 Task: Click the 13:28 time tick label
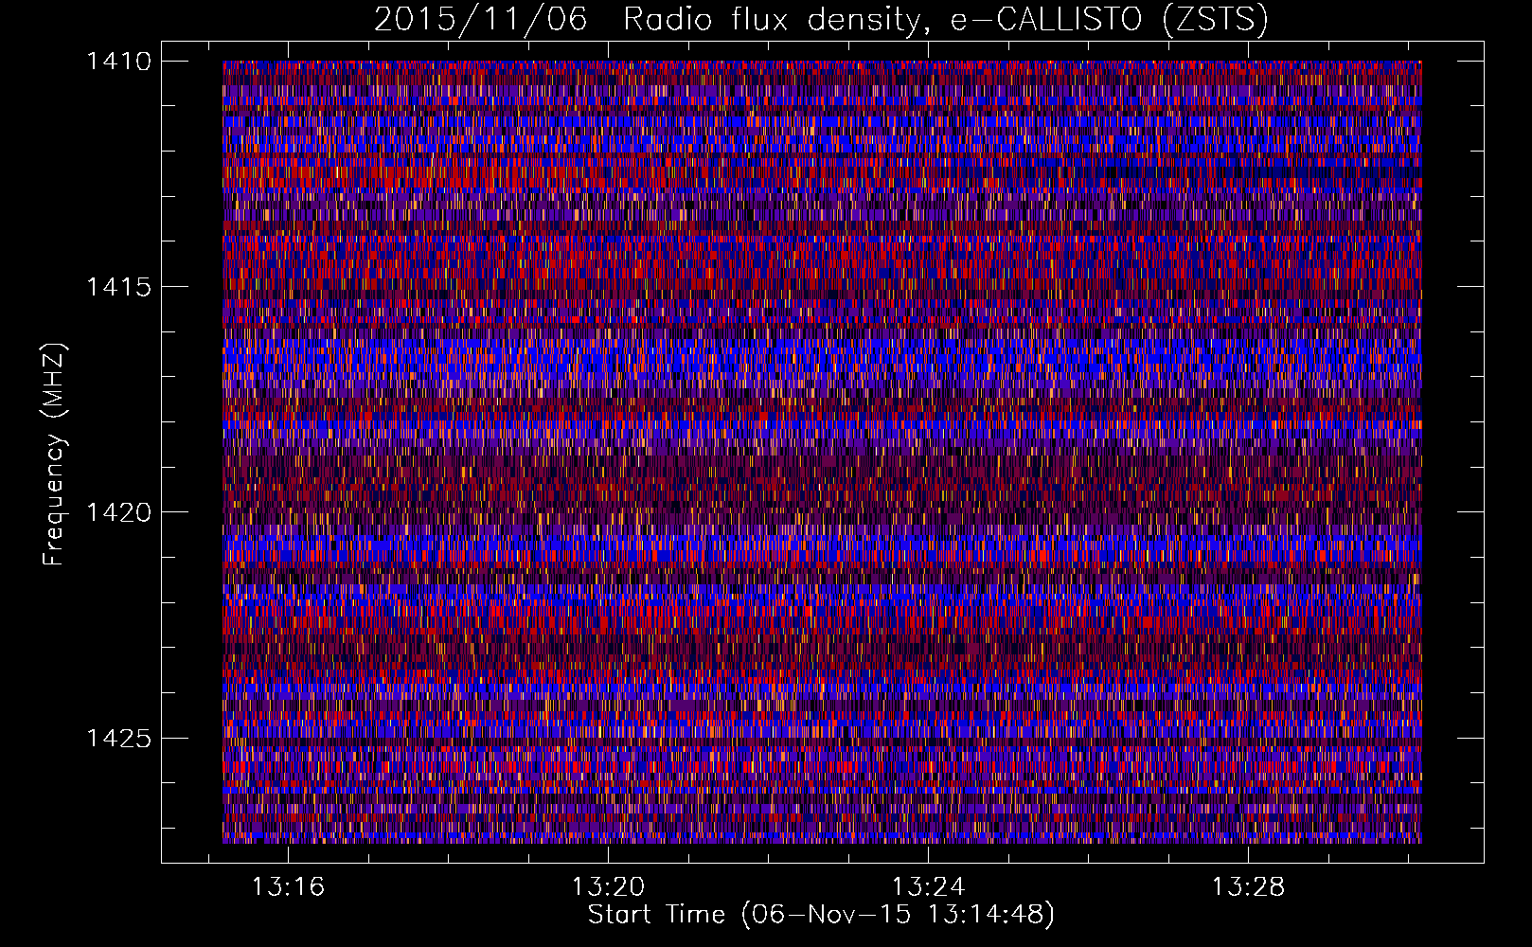coord(1249,886)
